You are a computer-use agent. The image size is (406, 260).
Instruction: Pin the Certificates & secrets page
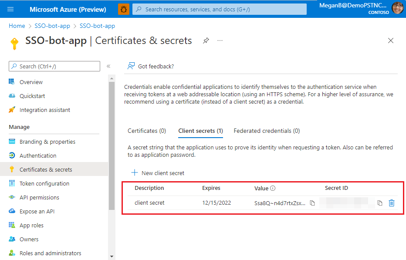(x=206, y=41)
